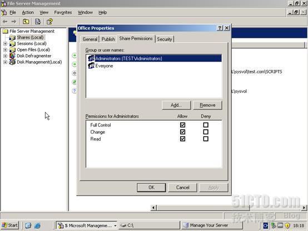Click the Apply button
308x231 pixels.
click(x=213, y=188)
